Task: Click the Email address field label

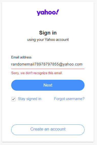Action: click(21, 57)
